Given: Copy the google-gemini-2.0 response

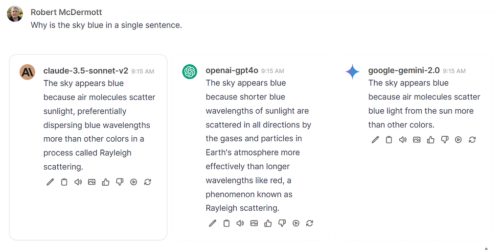Looking at the screenshot, I should tap(389, 140).
